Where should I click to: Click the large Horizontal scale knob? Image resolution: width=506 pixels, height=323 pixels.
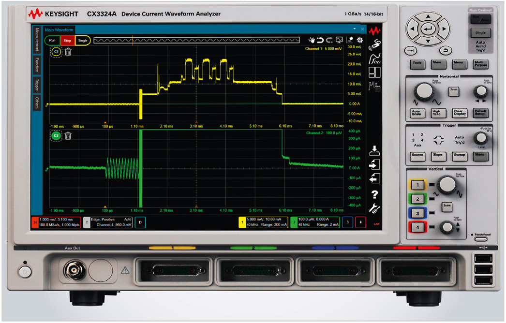tap(424, 92)
